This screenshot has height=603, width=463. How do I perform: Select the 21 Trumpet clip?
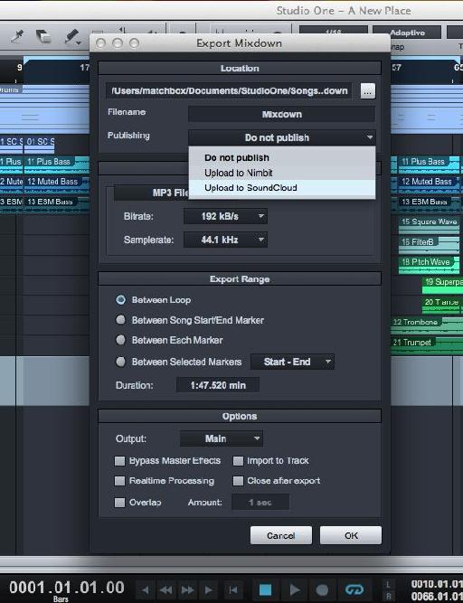tap(427, 344)
